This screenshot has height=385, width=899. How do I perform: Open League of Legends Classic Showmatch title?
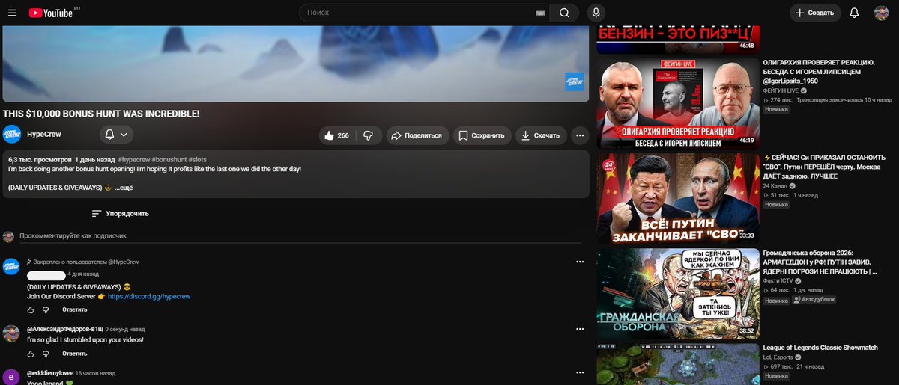point(819,348)
